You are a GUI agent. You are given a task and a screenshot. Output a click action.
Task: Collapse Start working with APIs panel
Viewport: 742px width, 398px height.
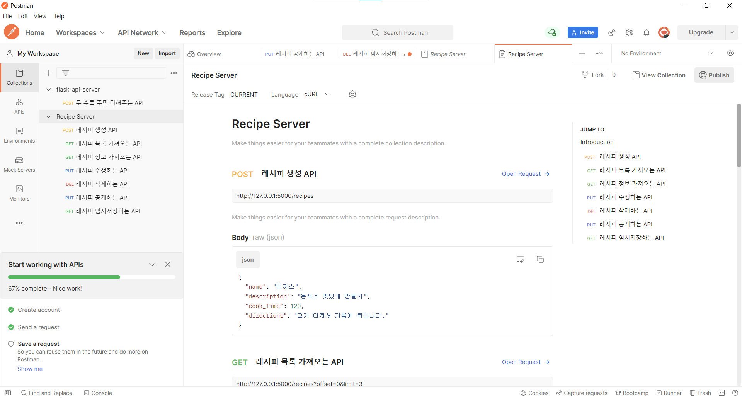[x=152, y=264]
